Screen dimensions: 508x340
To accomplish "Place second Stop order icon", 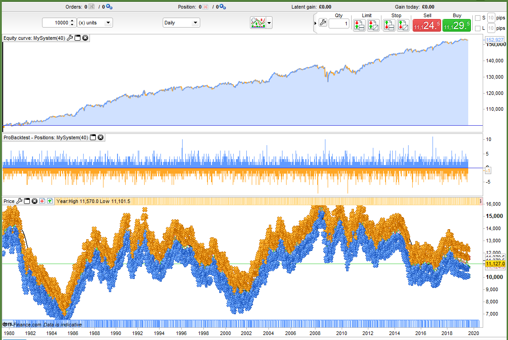I will [403, 25].
